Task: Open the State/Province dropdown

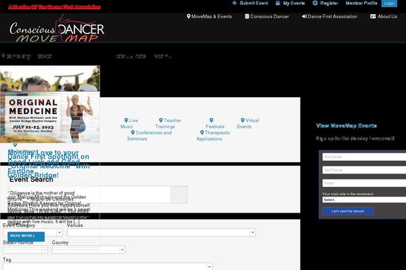Action: coord(25,250)
